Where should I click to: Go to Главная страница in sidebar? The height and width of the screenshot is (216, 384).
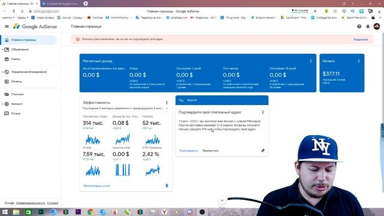tap(28, 40)
